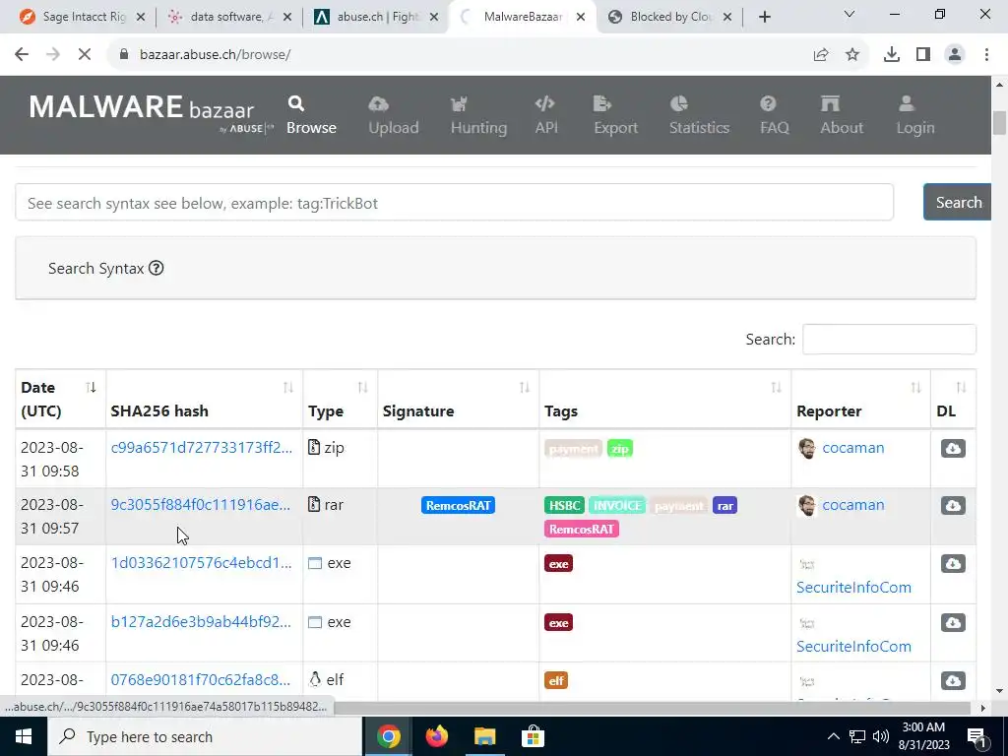Open the Chrome tab search dropdown
This screenshot has height=756, width=1008.
(850, 15)
